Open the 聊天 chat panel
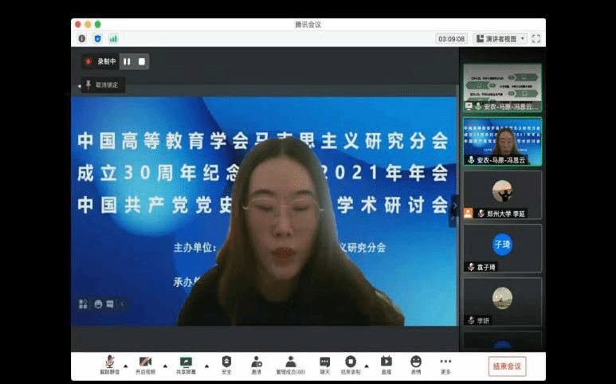The width and height of the screenshot is (616, 384). [x=324, y=365]
